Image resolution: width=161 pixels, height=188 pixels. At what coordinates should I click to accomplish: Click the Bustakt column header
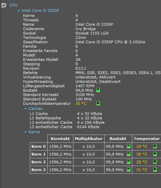click(118, 139)
